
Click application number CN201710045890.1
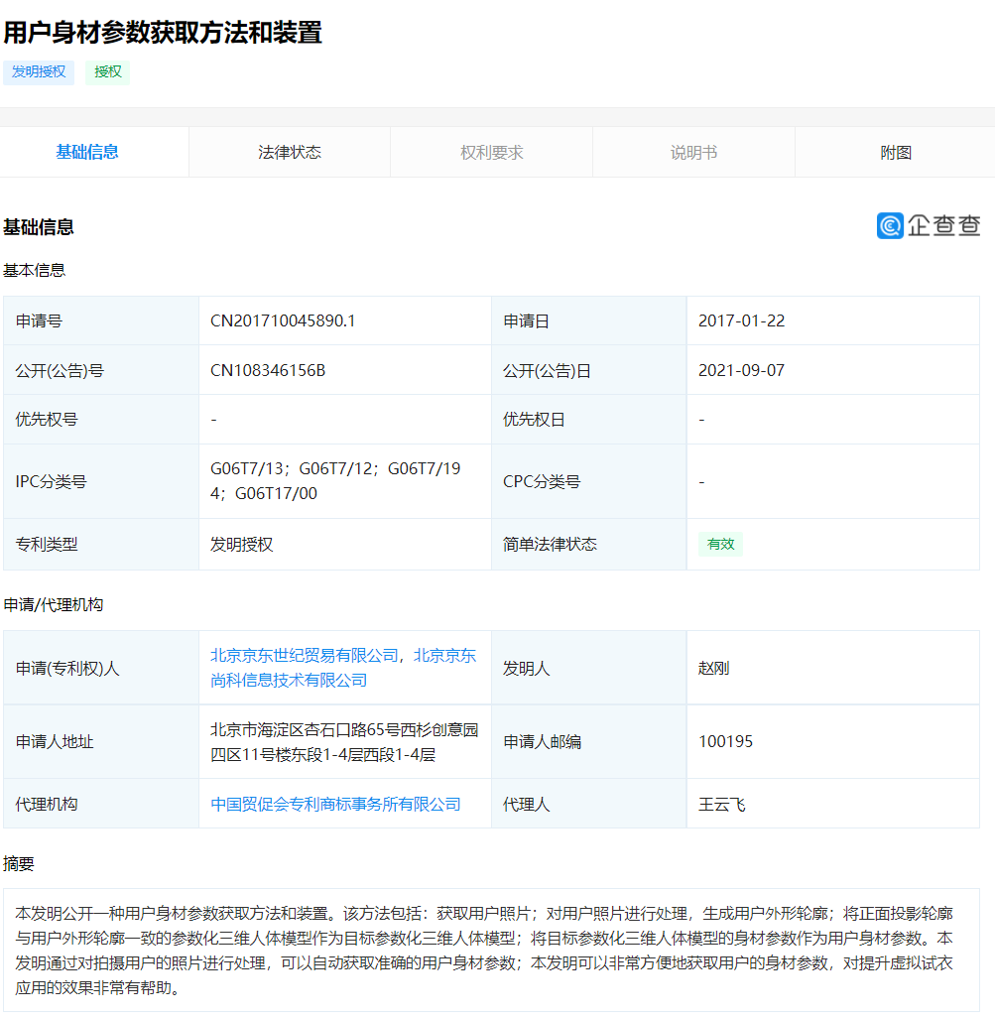(x=283, y=320)
